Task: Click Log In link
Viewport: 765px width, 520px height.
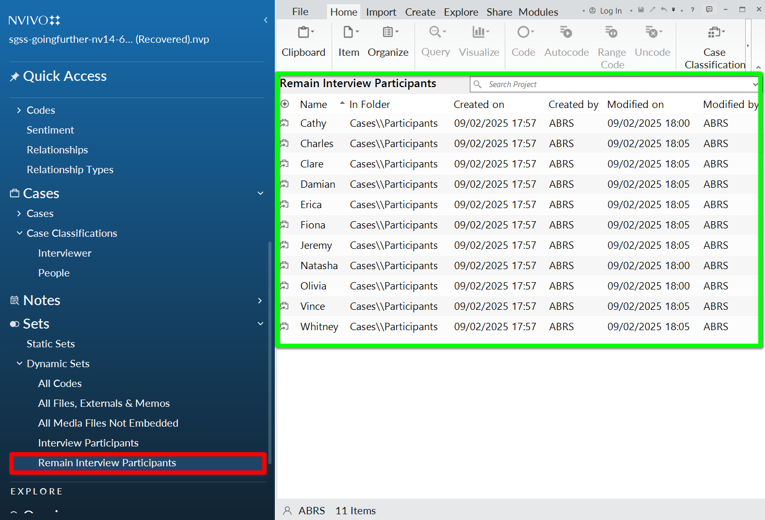Action: tap(610, 10)
